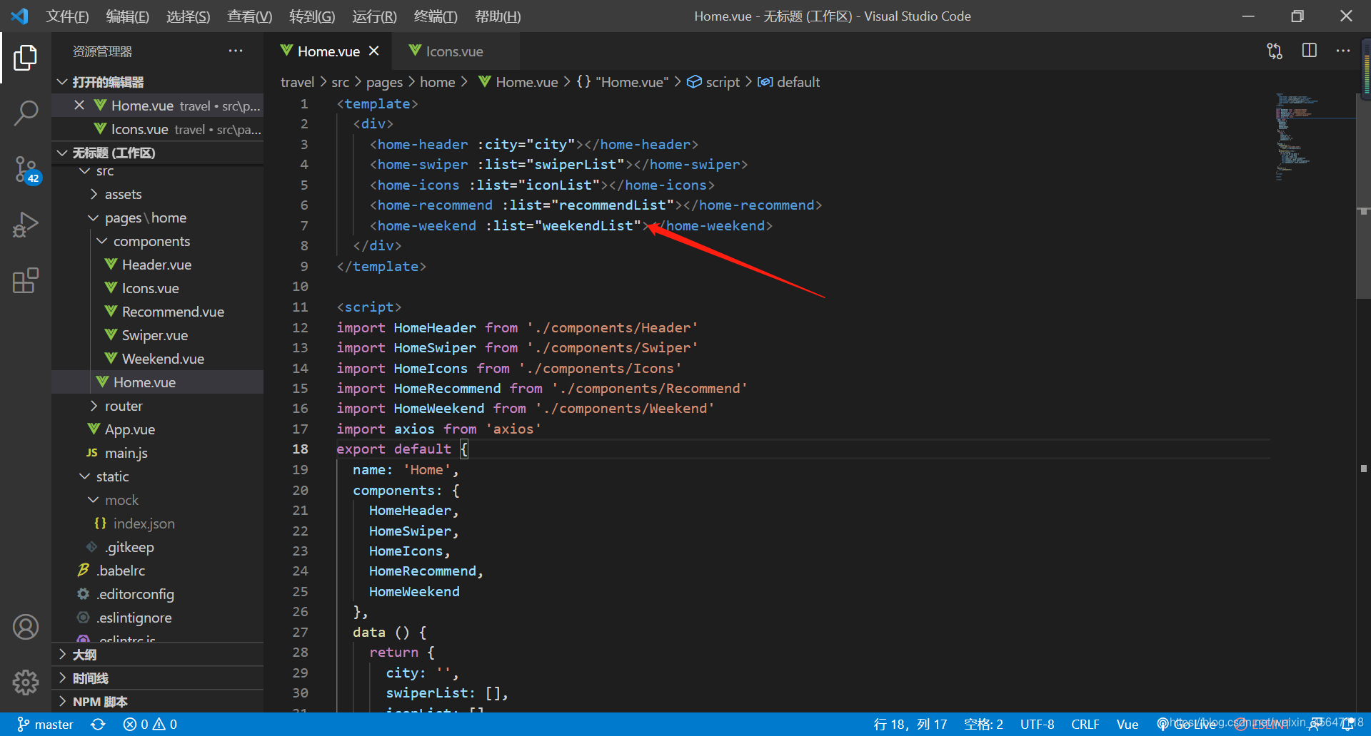Click the Open Changes compare icon
Viewport: 1371px width, 736px height.
point(1275,51)
